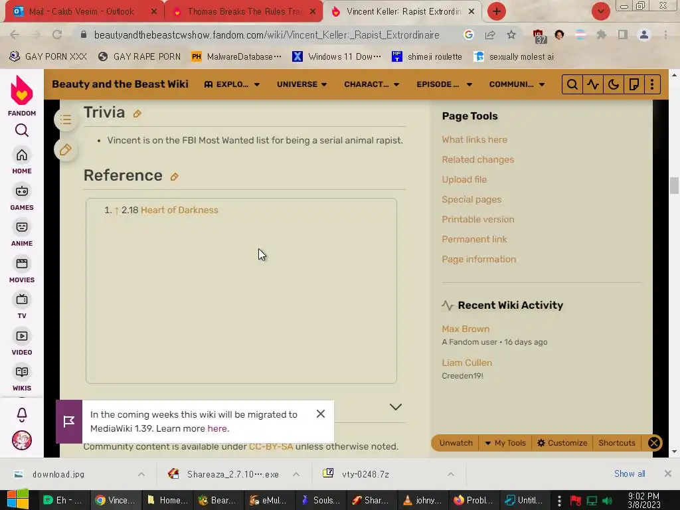The width and height of the screenshot is (680, 510).
Task: Expand the EXPLORE dropdown menu
Action: tap(232, 84)
